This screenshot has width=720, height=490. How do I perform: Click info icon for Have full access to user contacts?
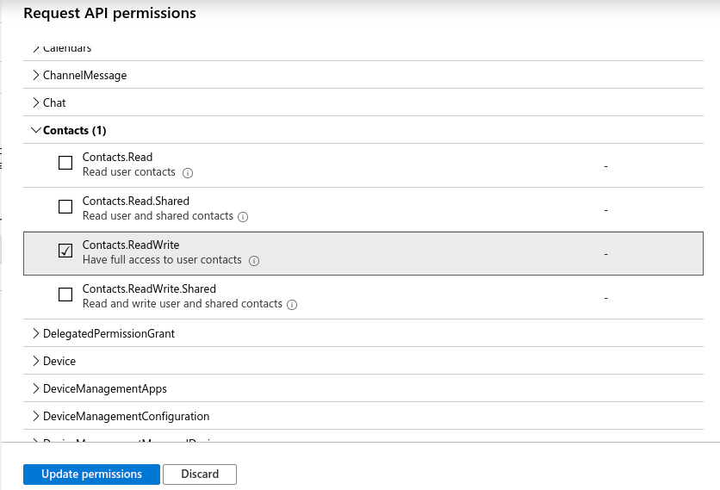pos(254,260)
